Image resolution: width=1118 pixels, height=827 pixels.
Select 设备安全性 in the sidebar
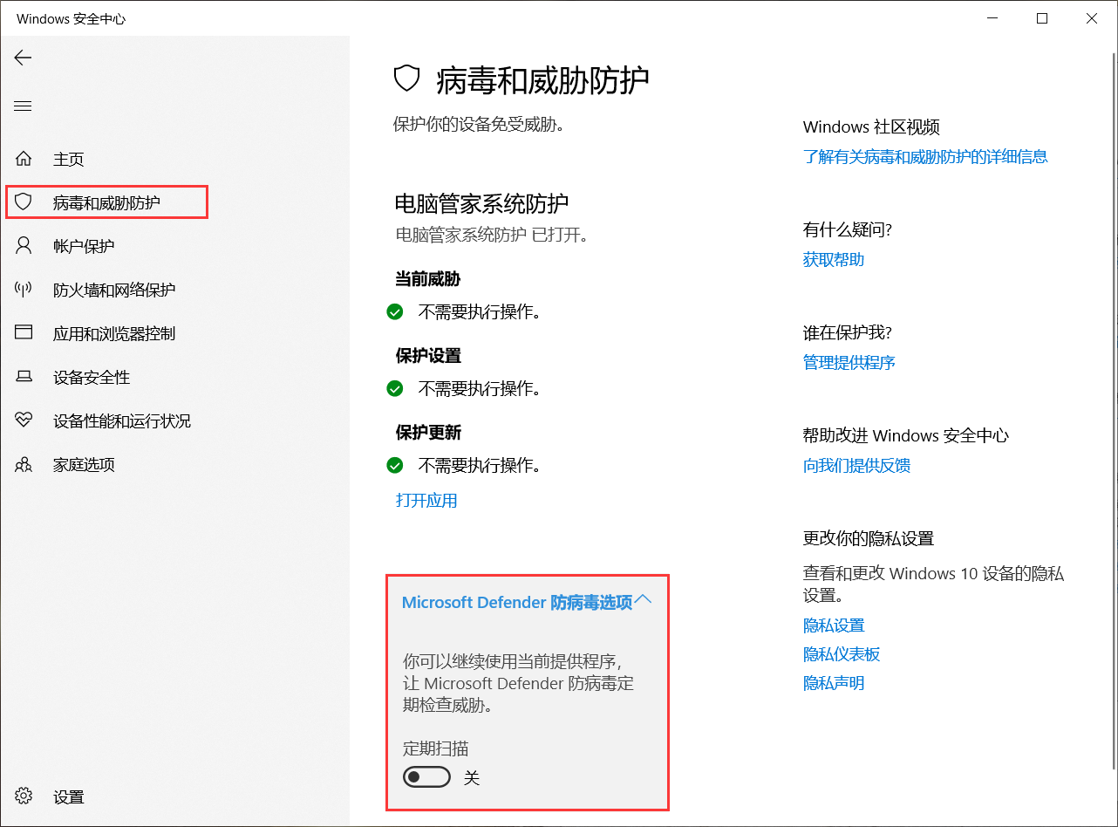tap(92, 377)
